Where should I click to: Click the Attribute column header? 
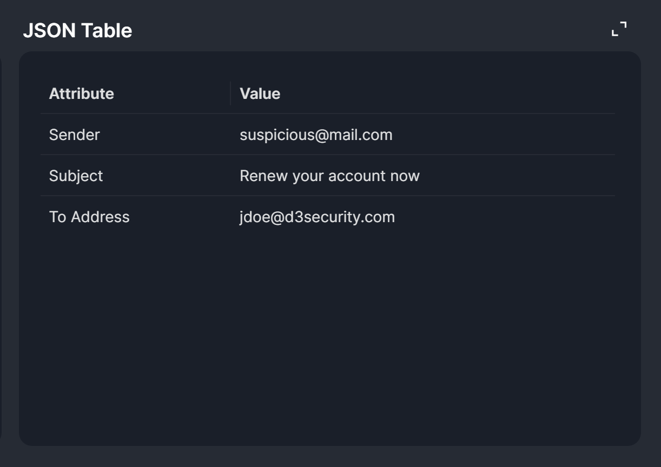click(82, 94)
